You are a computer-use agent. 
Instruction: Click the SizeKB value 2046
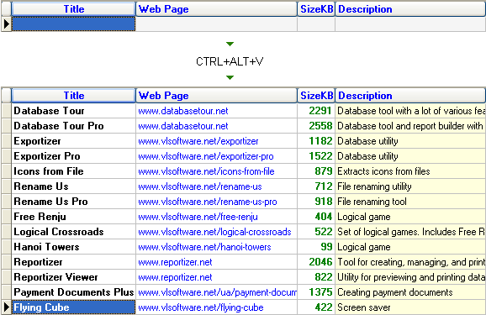[320, 262]
